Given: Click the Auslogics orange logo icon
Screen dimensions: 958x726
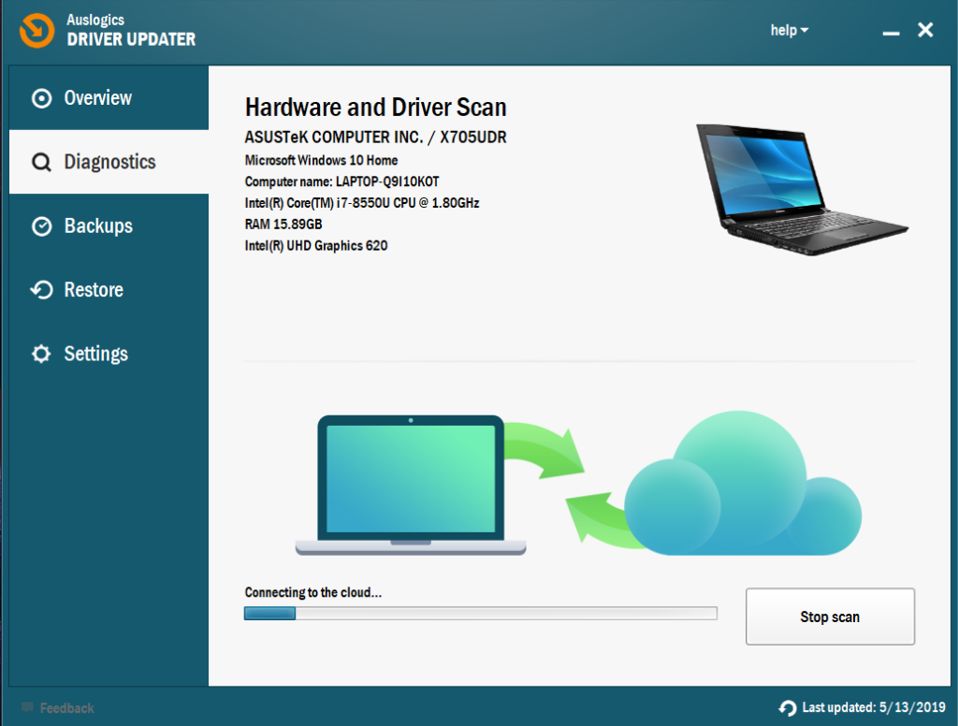Looking at the screenshot, I should click(36, 30).
